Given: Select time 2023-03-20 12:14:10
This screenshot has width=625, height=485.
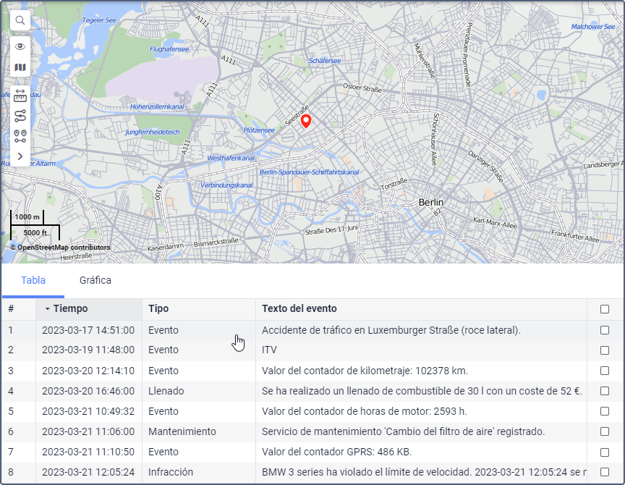Looking at the screenshot, I should coord(88,371).
